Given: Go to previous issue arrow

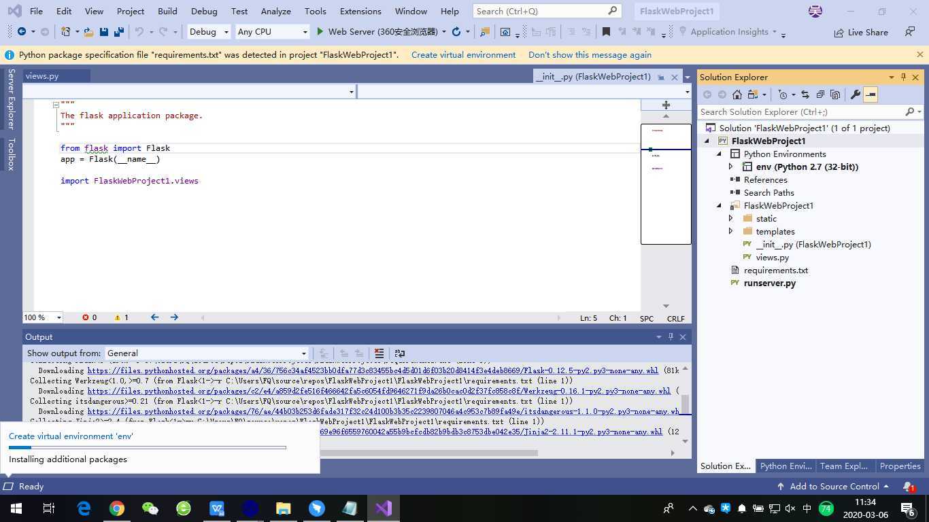Looking at the screenshot, I should click(x=155, y=317).
